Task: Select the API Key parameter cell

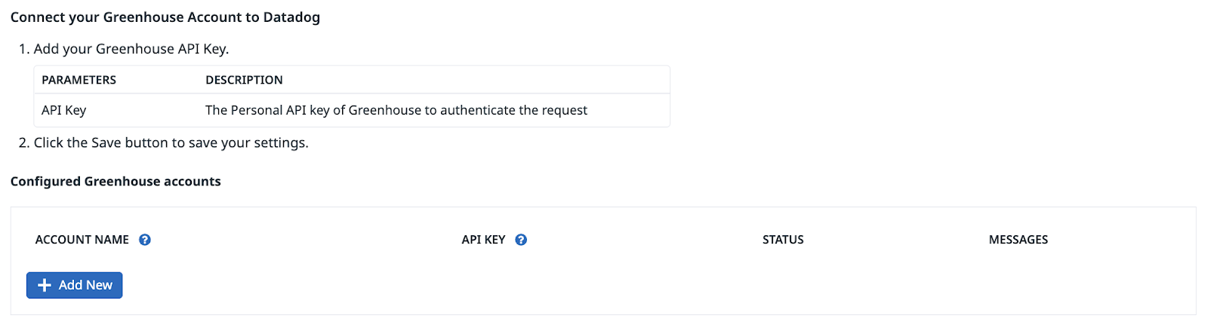Action: 64,110
